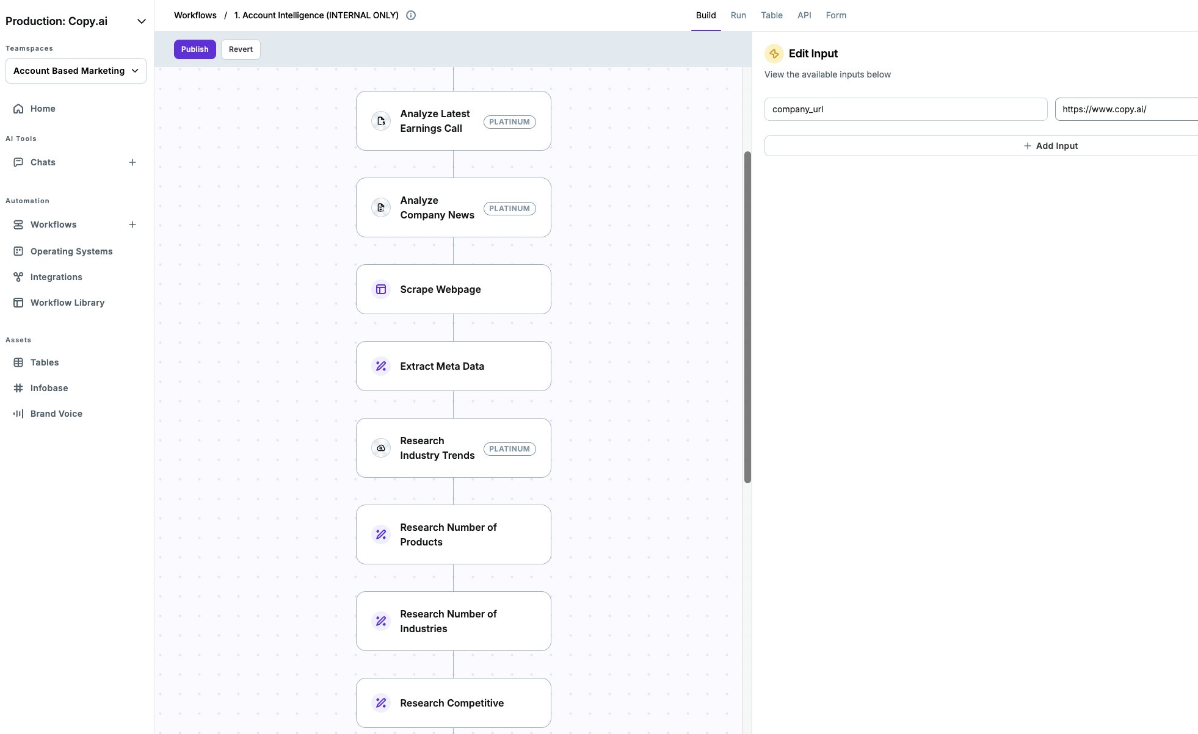
Task: Click the info icon beside workflow title
Action: coord(411,15)
